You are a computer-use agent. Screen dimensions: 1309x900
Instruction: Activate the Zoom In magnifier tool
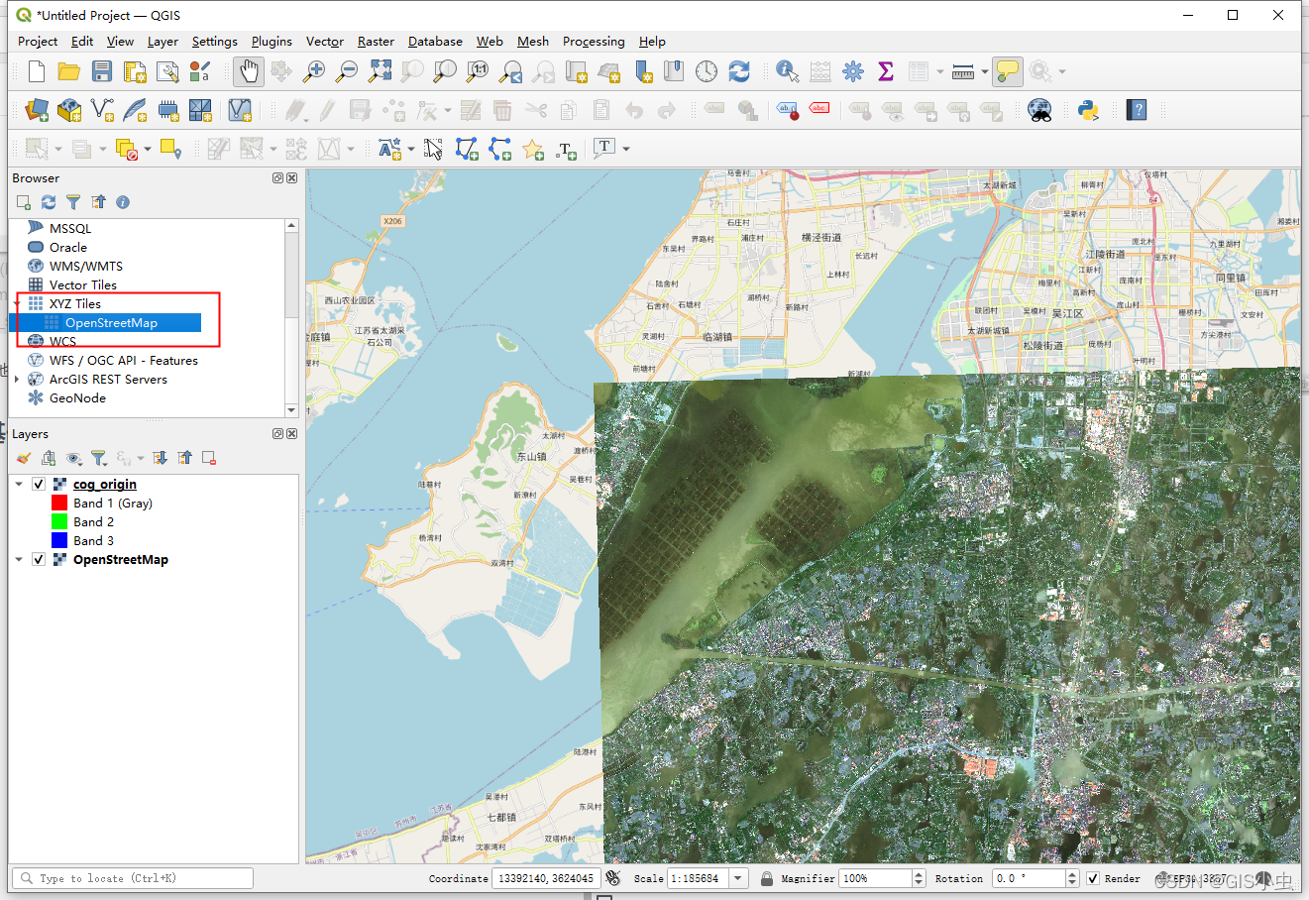314,71
